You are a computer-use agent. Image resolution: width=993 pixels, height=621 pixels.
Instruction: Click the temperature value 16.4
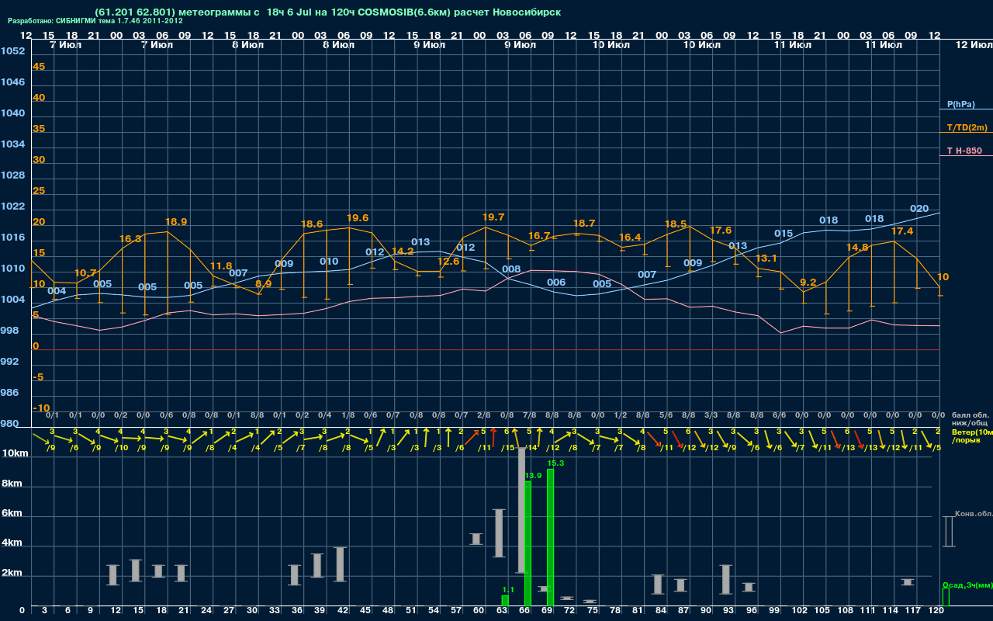[x=630, y=238]
